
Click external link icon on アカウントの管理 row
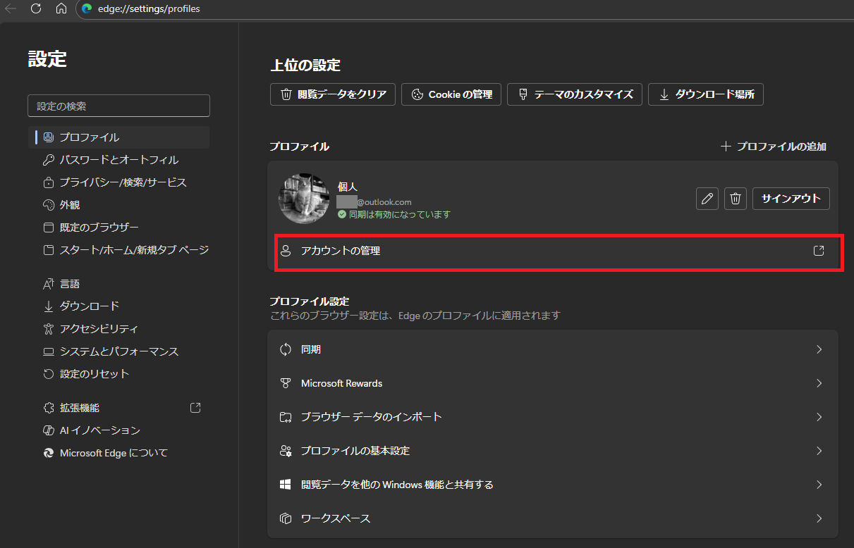[819, 251]
